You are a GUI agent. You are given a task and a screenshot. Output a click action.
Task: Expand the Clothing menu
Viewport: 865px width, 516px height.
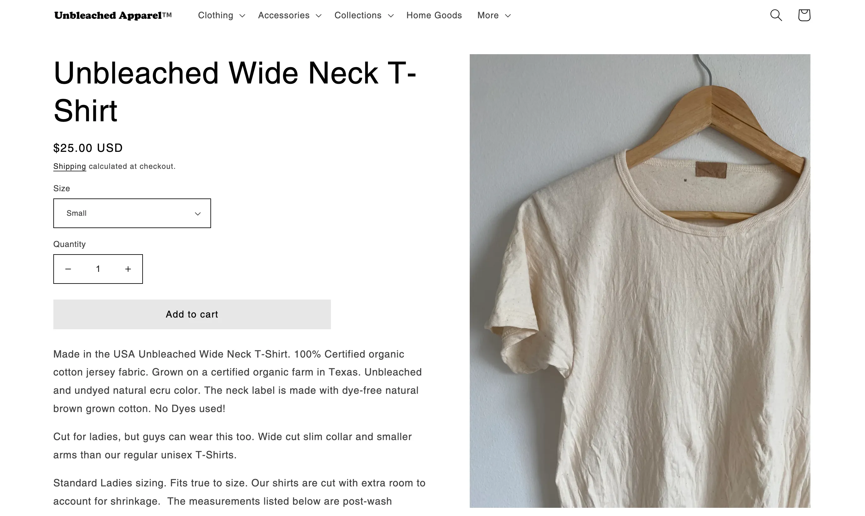pyautogui.click(x=222, y=15)
